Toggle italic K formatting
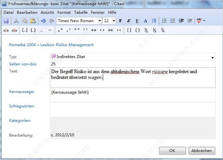The height and width of the screenshot is (160, 223). click(x=129, y=21)
